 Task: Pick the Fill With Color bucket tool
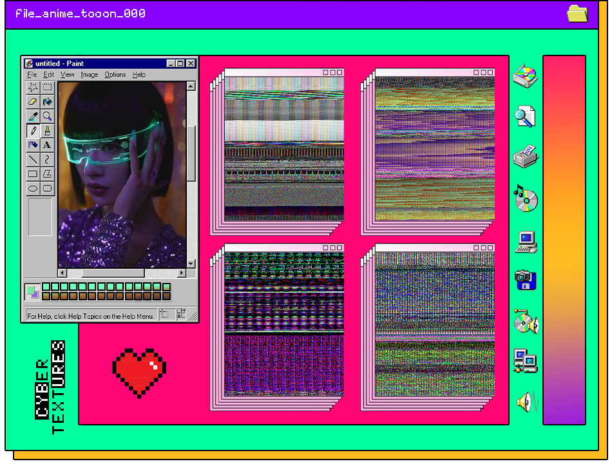point(47,102)
